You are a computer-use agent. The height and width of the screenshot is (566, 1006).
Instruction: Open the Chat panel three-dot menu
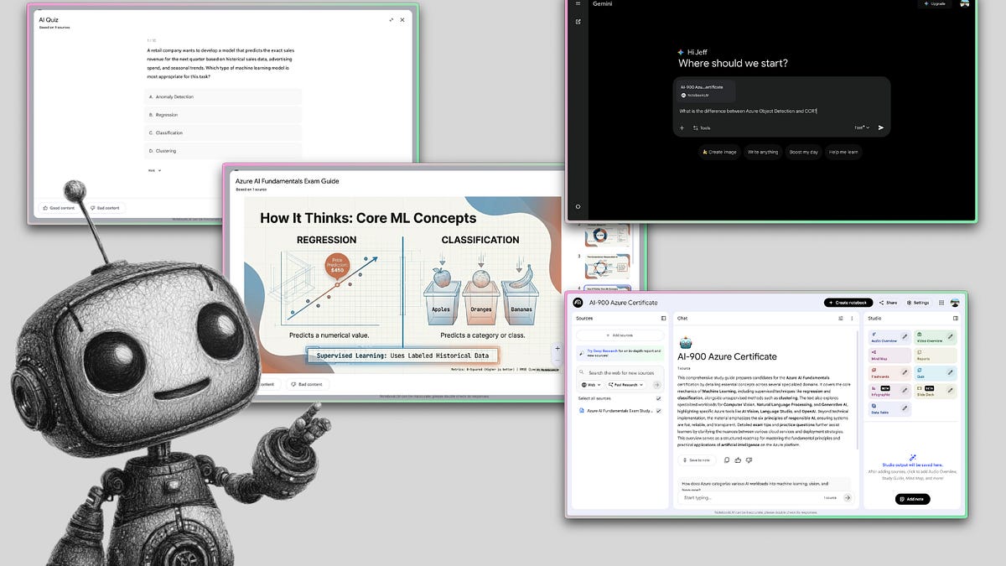852,319
